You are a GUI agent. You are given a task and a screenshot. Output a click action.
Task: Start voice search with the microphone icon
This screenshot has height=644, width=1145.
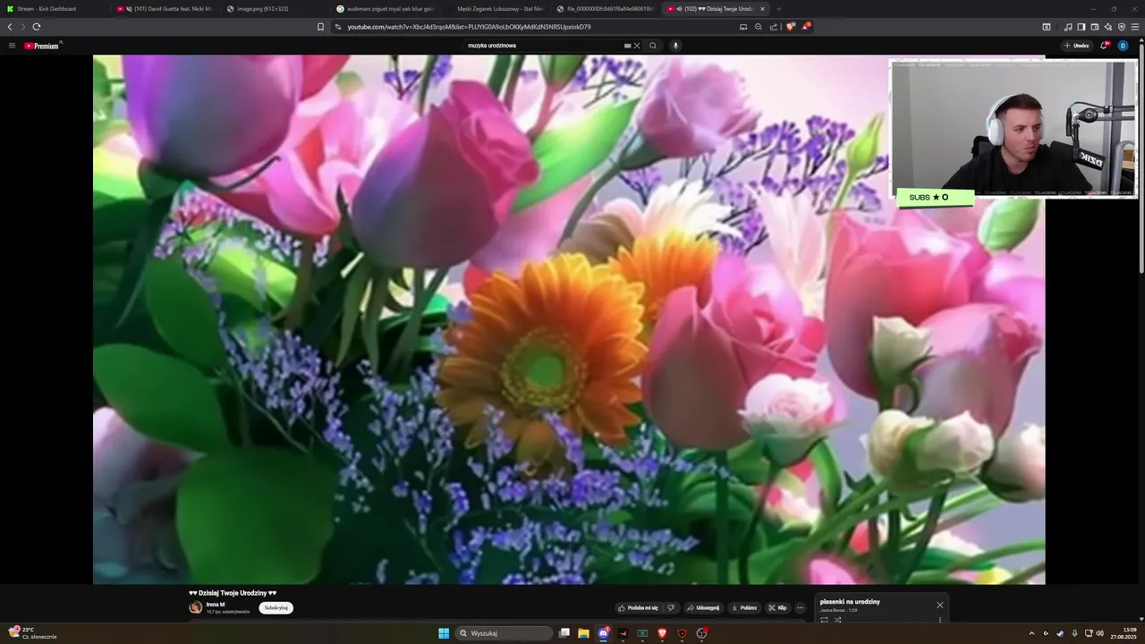675,46
